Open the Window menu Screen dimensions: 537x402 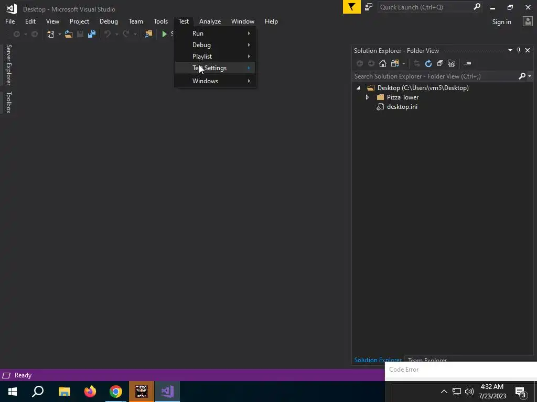click(242, 21)
